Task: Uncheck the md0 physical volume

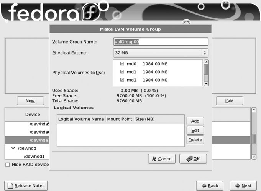Action: tap(122, 63)
